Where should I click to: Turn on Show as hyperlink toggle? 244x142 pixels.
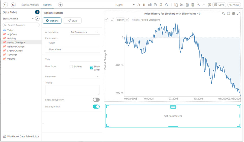tap(96, 100)
